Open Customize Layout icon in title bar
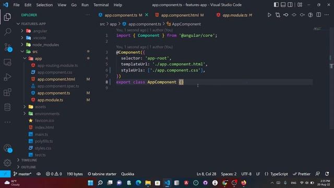The width and height of the screenshot is (334, 188). point(300,5)
